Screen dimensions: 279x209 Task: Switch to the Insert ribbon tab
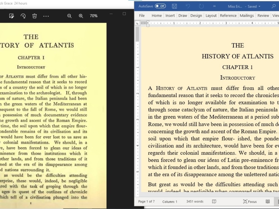[x=170, y=16]
